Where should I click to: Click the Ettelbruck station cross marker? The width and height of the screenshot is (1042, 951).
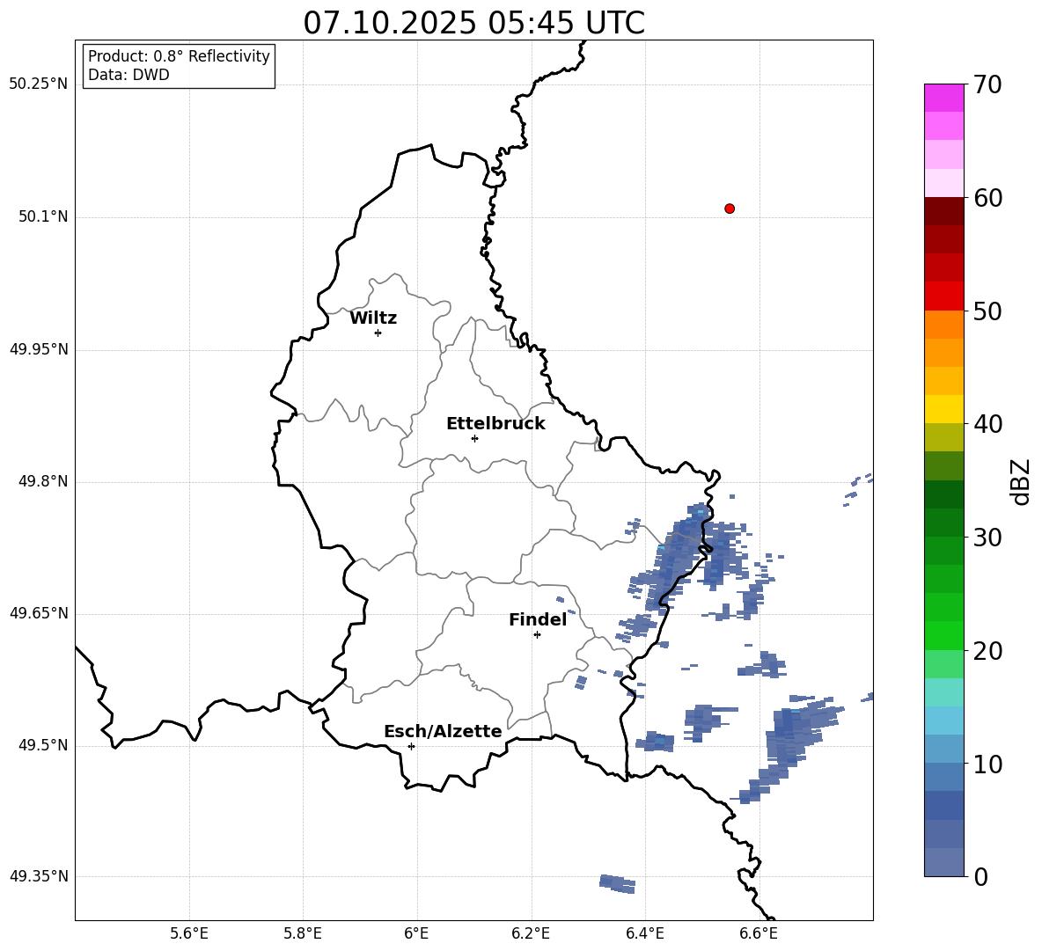coord(474,438)
